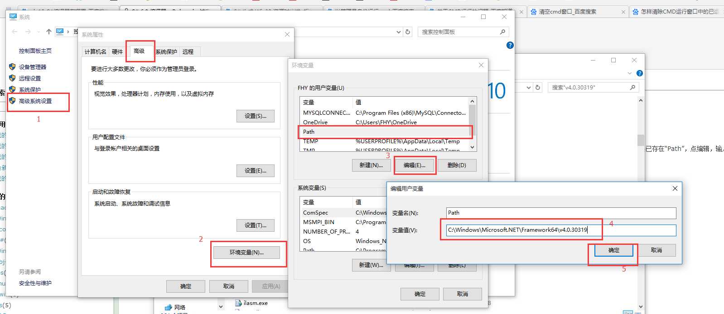Go up one level in System window
Image resolution: width=724 pixels, height=314 pixels.
click(x=49, y=32)
